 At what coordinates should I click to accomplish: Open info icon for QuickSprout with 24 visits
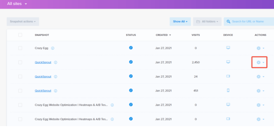pyautogui.click(x=55, y=77)
